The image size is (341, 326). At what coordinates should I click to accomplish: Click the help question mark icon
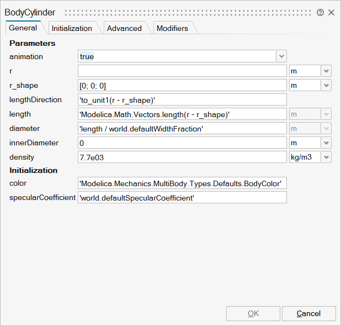click(320, 12)
